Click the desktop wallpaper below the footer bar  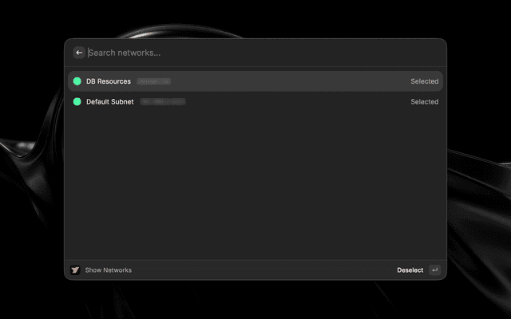click(x=255, y=301)
